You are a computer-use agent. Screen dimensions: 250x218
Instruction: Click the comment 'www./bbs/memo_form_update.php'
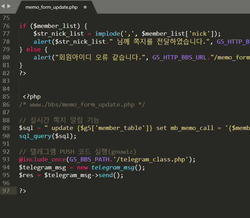click(x=82, y=104)
